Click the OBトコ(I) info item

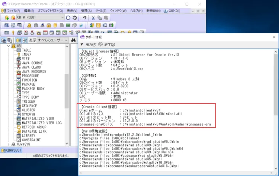(x=172, y=11)
